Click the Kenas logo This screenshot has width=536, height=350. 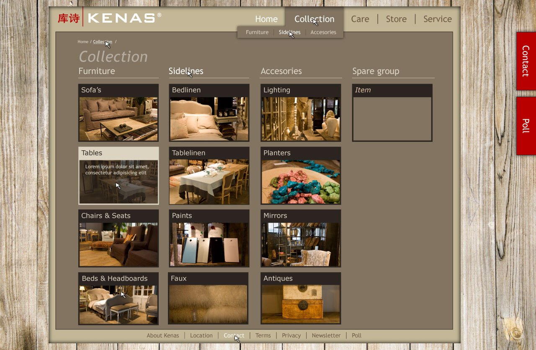point(110,18)
